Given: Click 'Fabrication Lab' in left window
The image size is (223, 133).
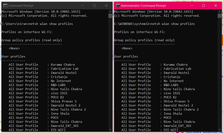Looking at the screenshot, I should [65, 69].
